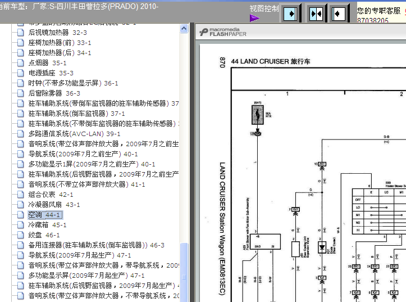Click the page icon beside 座椅加热器(前) 33-1
Image resolution: width=406 pixels, height=302 pixels.
[x=20, y=43]
